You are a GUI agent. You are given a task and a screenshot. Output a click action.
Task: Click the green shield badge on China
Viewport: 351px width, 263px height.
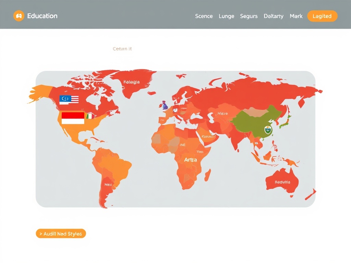[x=268, y=130]
